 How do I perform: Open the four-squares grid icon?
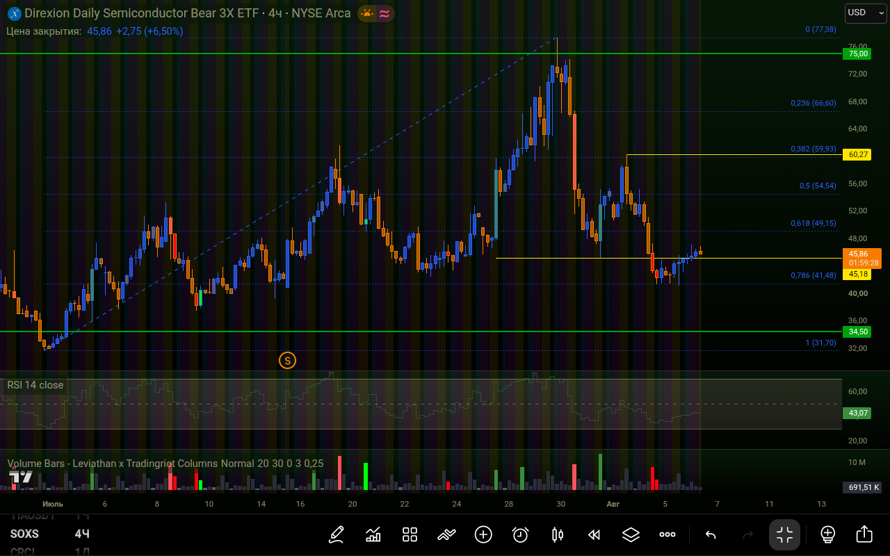tap(410, 534)
